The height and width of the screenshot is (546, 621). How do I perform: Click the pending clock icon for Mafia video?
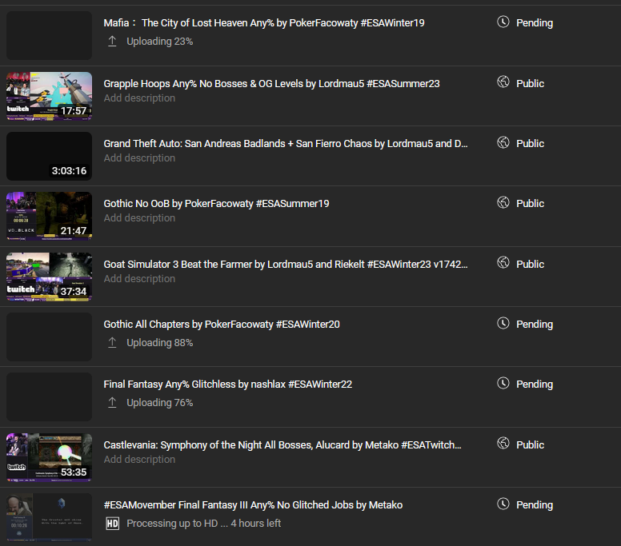503,22
